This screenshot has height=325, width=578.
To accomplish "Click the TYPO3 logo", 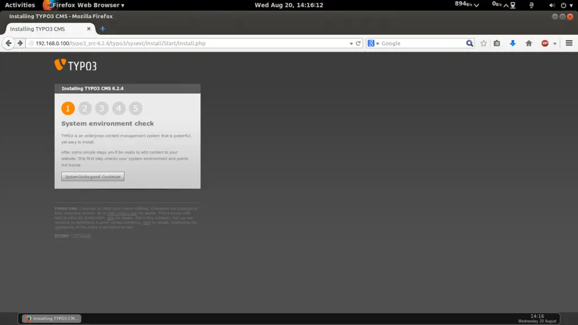I will (76, 65).
